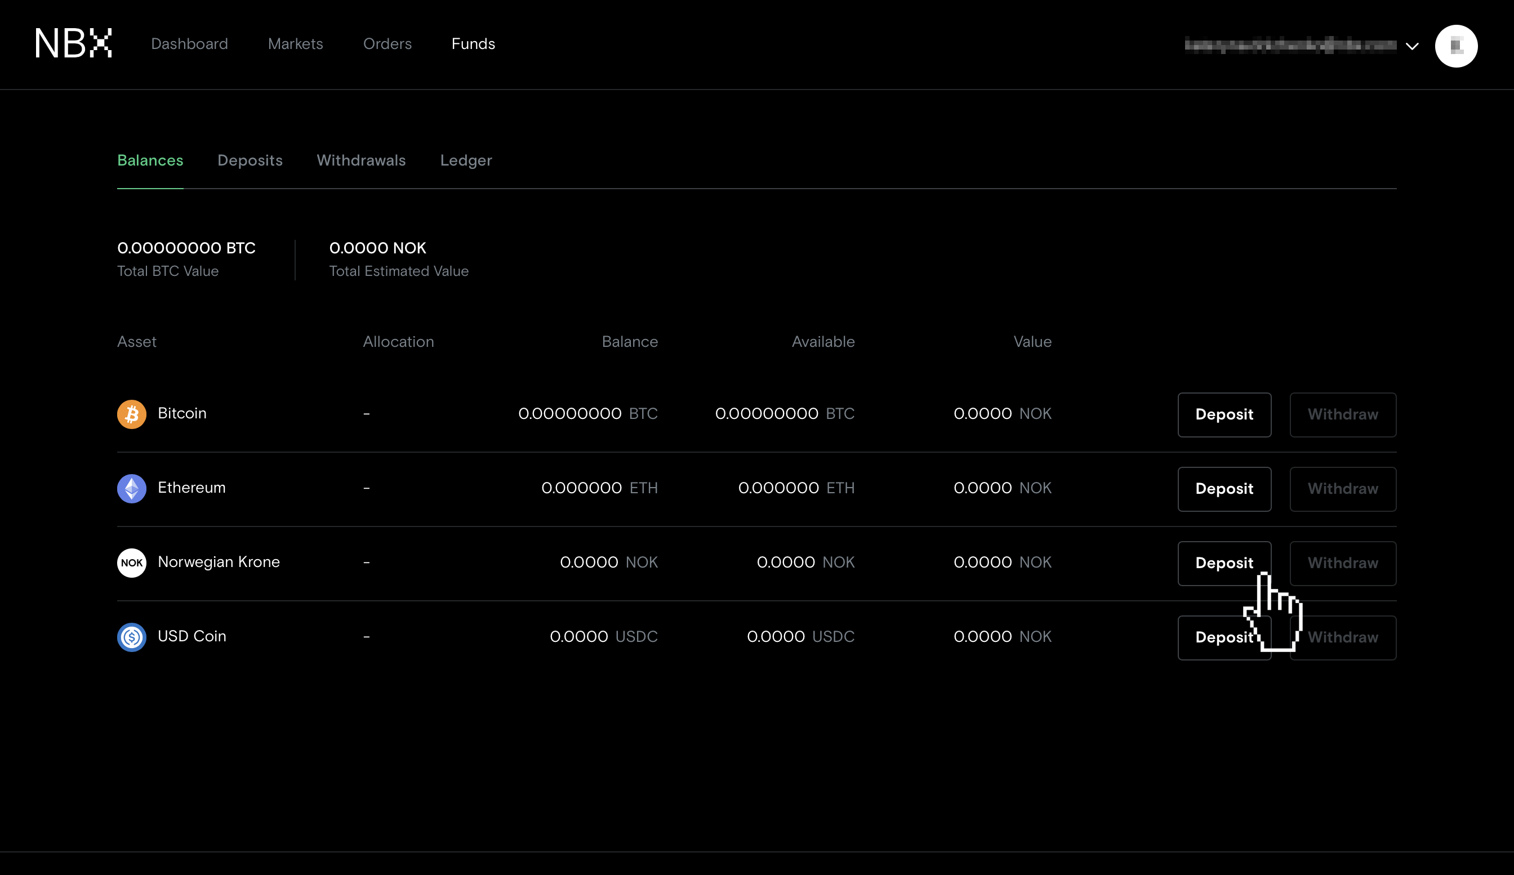Click the Allocation column header
The image size is (1514, 875).
coord(398,342)
